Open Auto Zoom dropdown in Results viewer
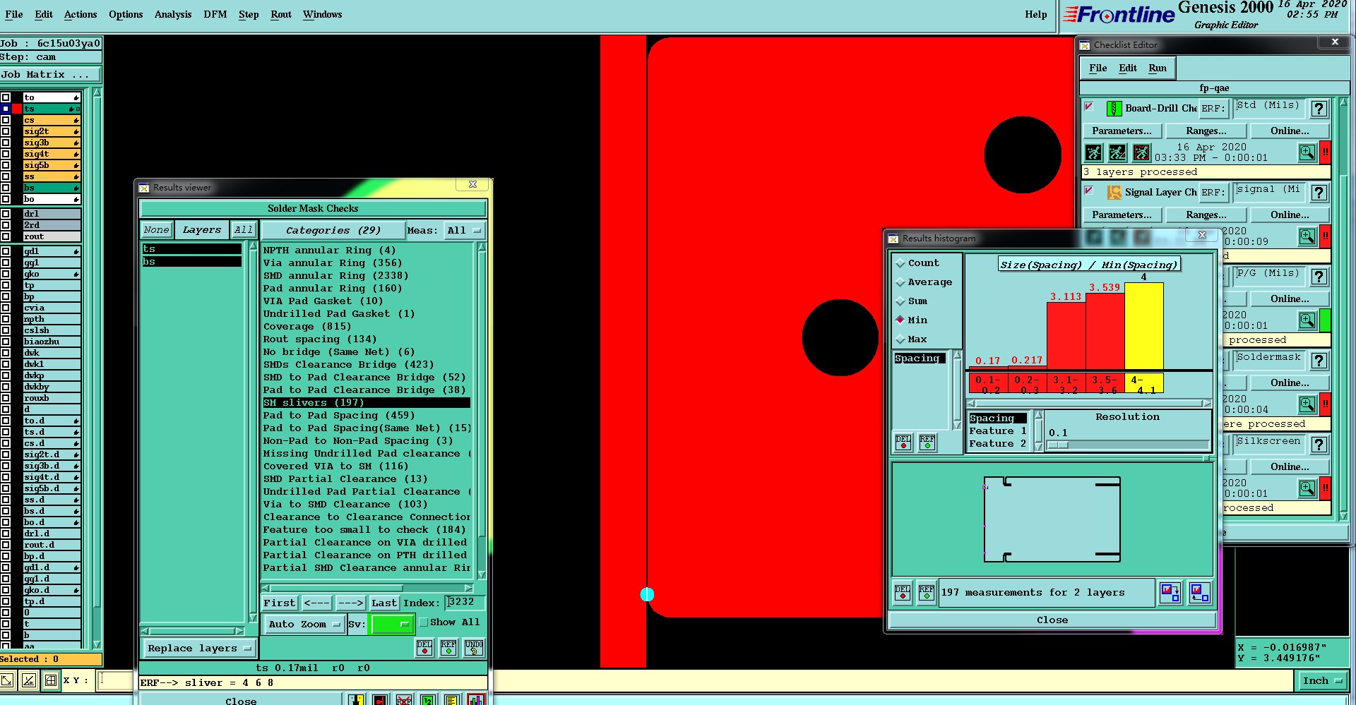The width and height of the screenshot is (1356, 705). [x=304, y=625]
